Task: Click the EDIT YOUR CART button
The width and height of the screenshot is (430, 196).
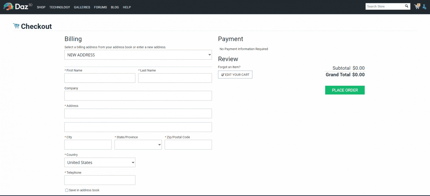Action: 235,75
